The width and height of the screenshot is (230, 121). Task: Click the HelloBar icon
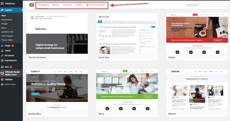click(2, 80)
